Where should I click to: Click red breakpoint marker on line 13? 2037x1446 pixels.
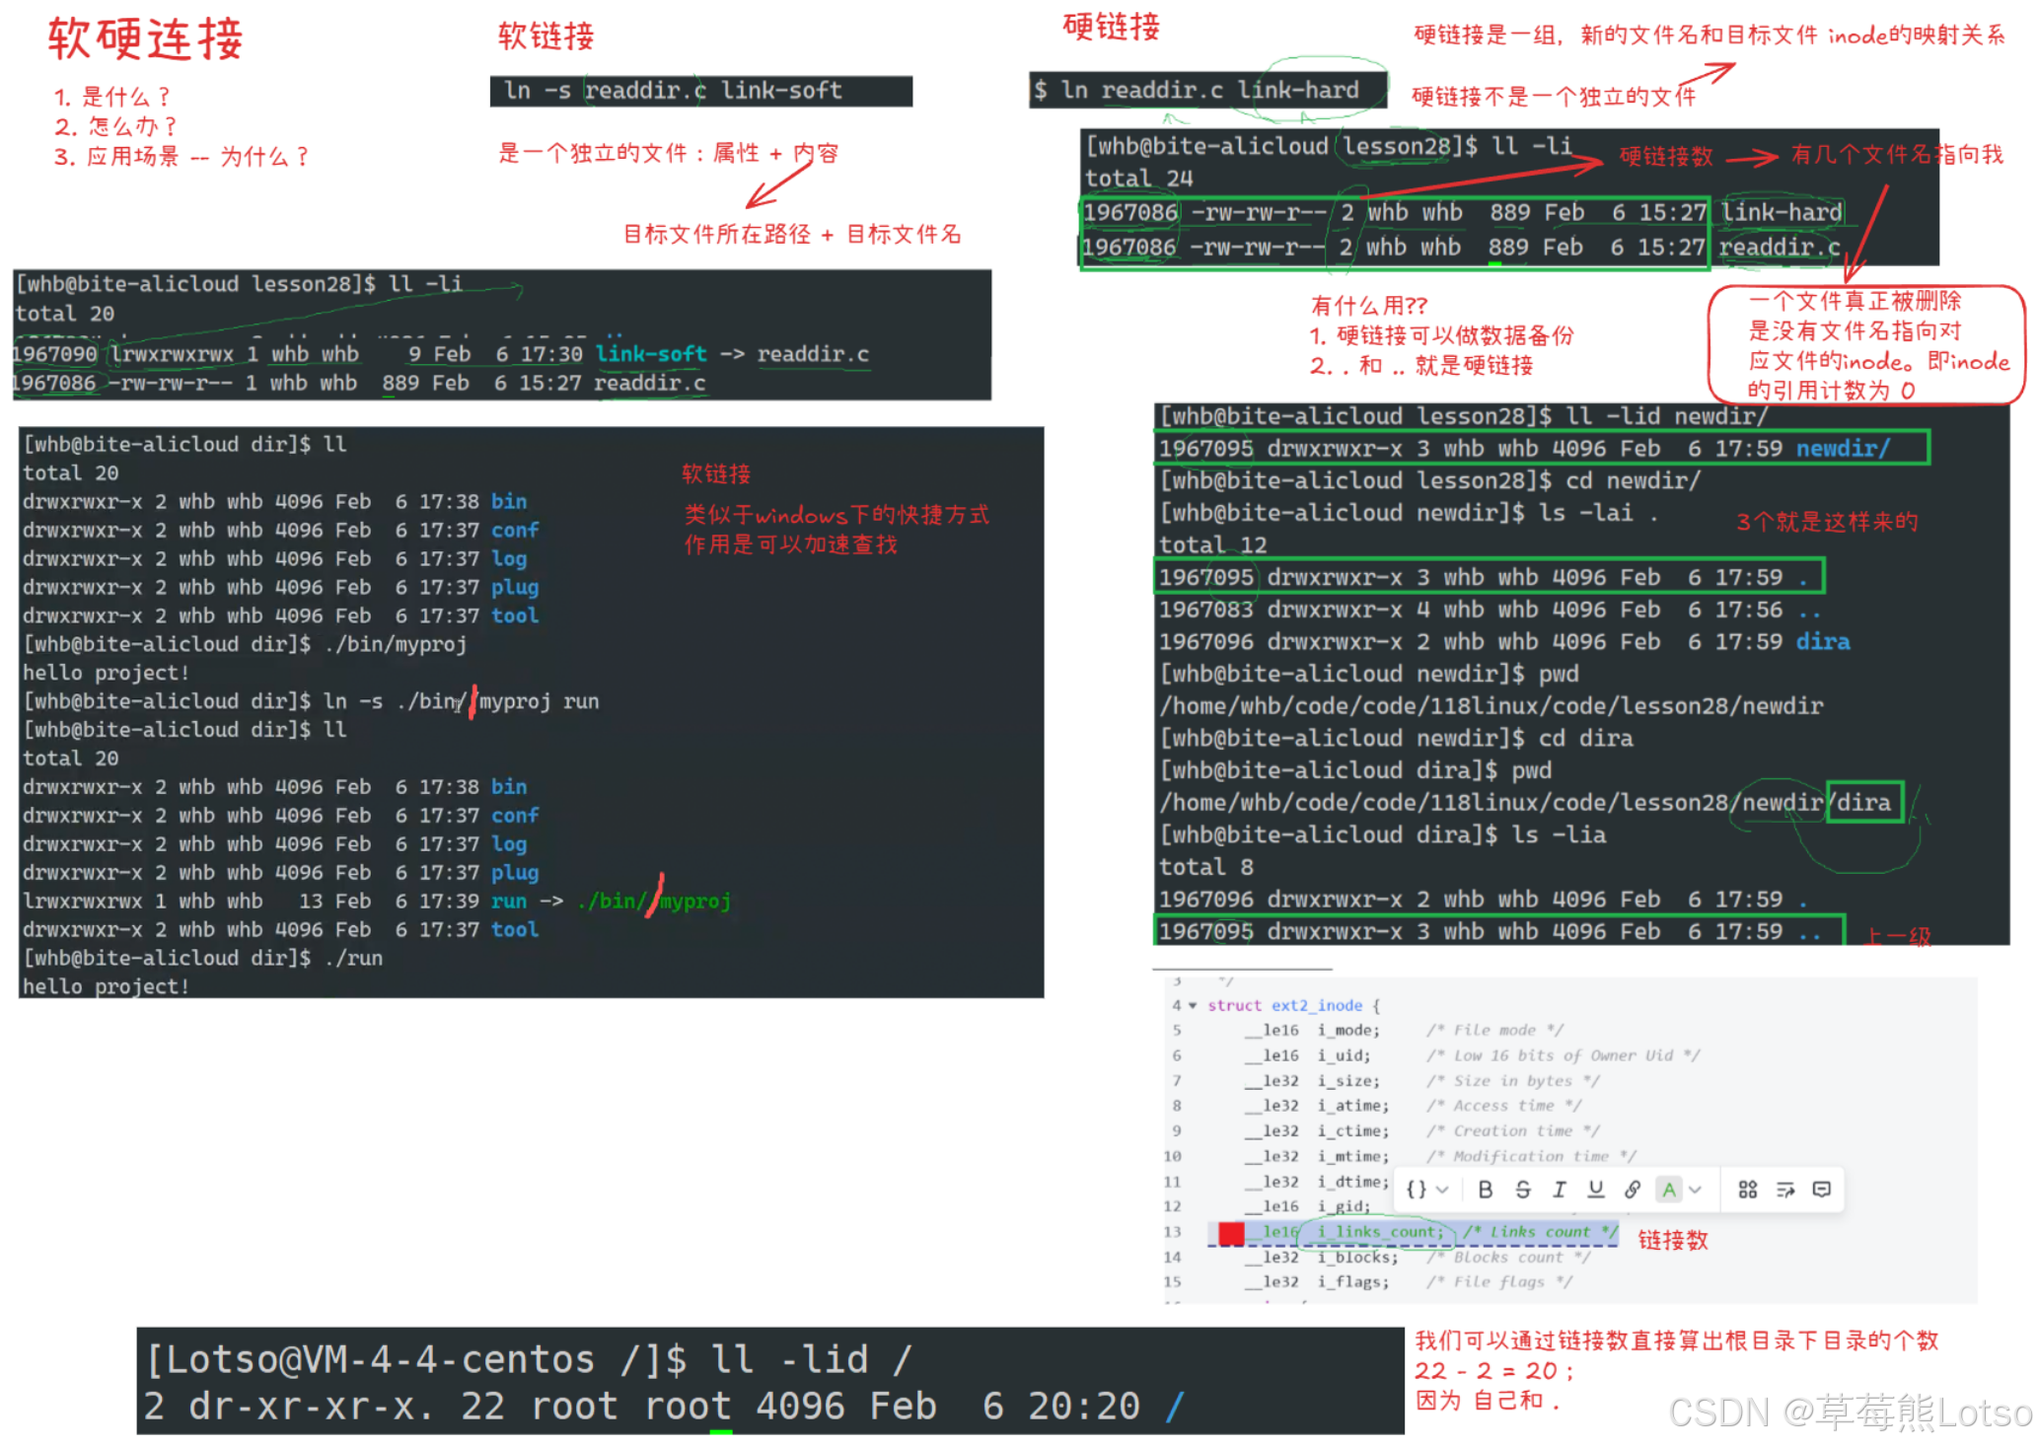coord(1231,1232)
